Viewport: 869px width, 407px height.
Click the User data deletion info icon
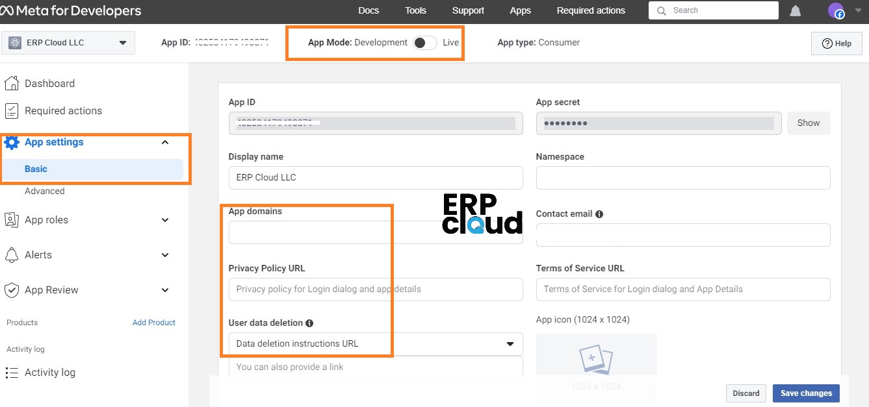click(x=309, y=323)
